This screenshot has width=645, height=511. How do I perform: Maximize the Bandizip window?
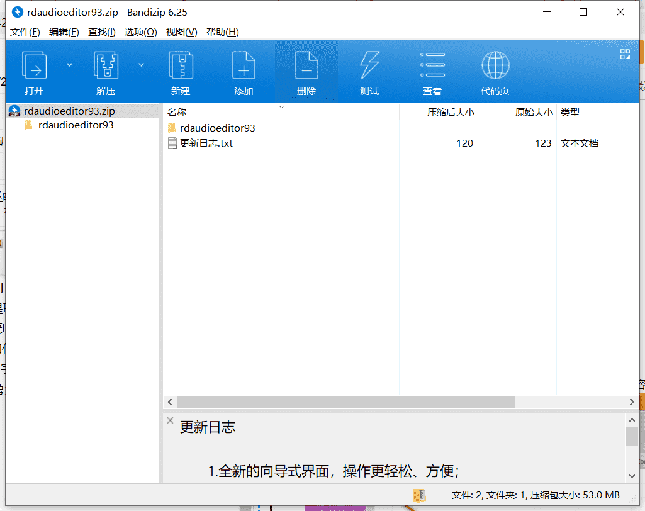click(583, 12)
